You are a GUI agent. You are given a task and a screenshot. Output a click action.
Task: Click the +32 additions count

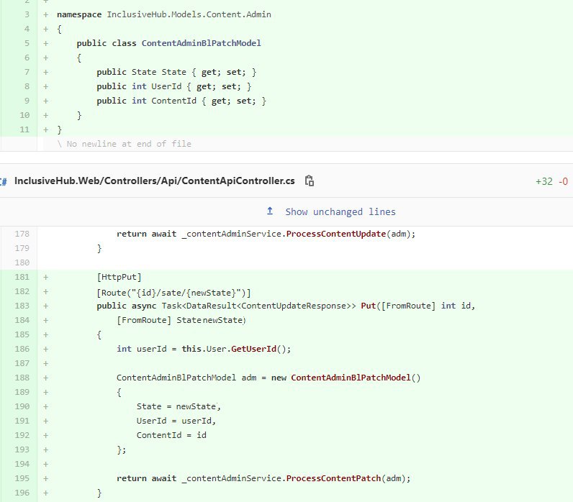pyautogui.click(x=543, y=181)
